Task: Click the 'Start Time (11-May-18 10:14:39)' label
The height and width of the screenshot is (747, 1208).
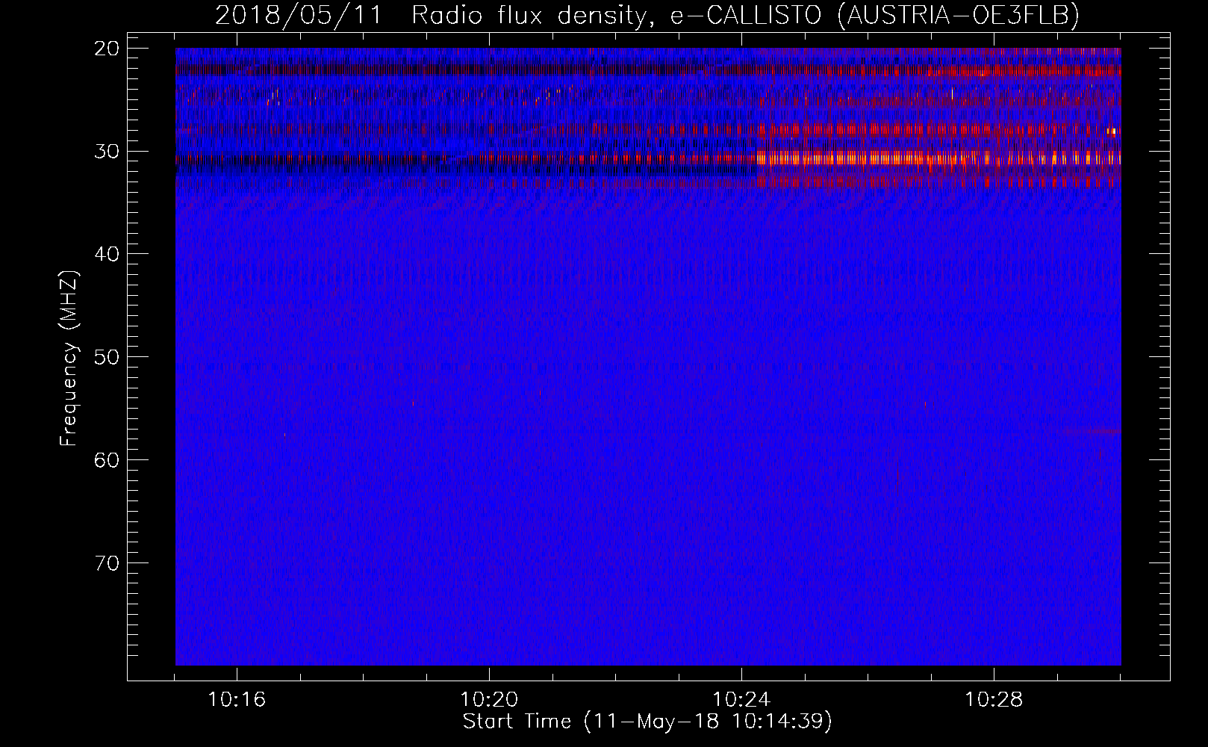Action: pyautogui.click(x=647, y=722)
